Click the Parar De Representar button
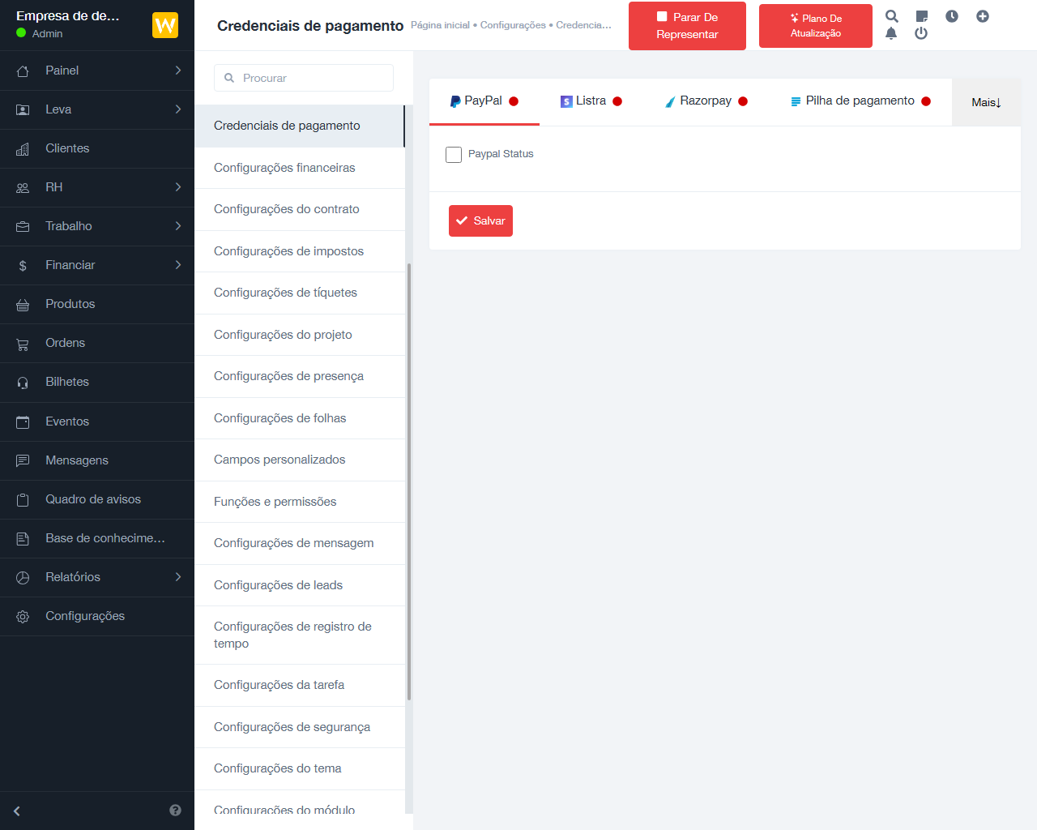This screenshot has height=830, width=1037. click(x=687, y=26)
